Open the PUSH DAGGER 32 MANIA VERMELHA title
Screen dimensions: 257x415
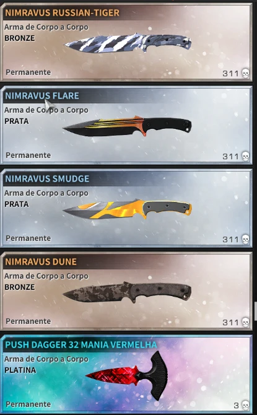[x=81, y=344]
